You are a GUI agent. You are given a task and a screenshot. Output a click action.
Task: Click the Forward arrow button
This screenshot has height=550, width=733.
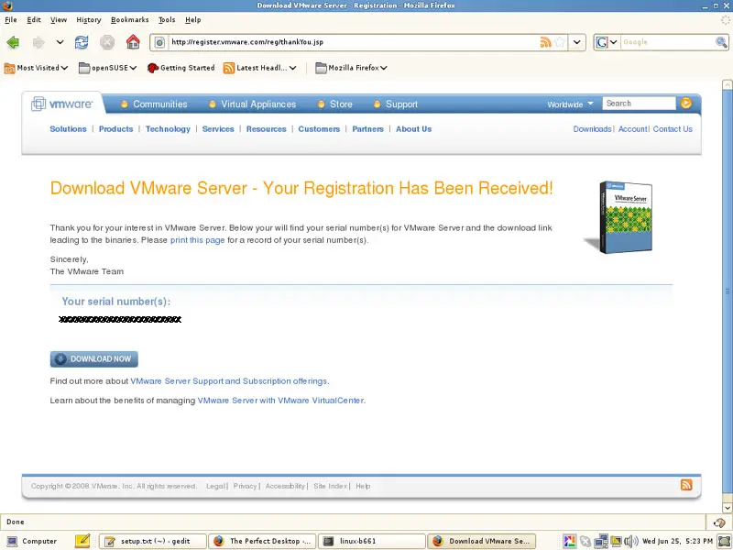[38, 42]
